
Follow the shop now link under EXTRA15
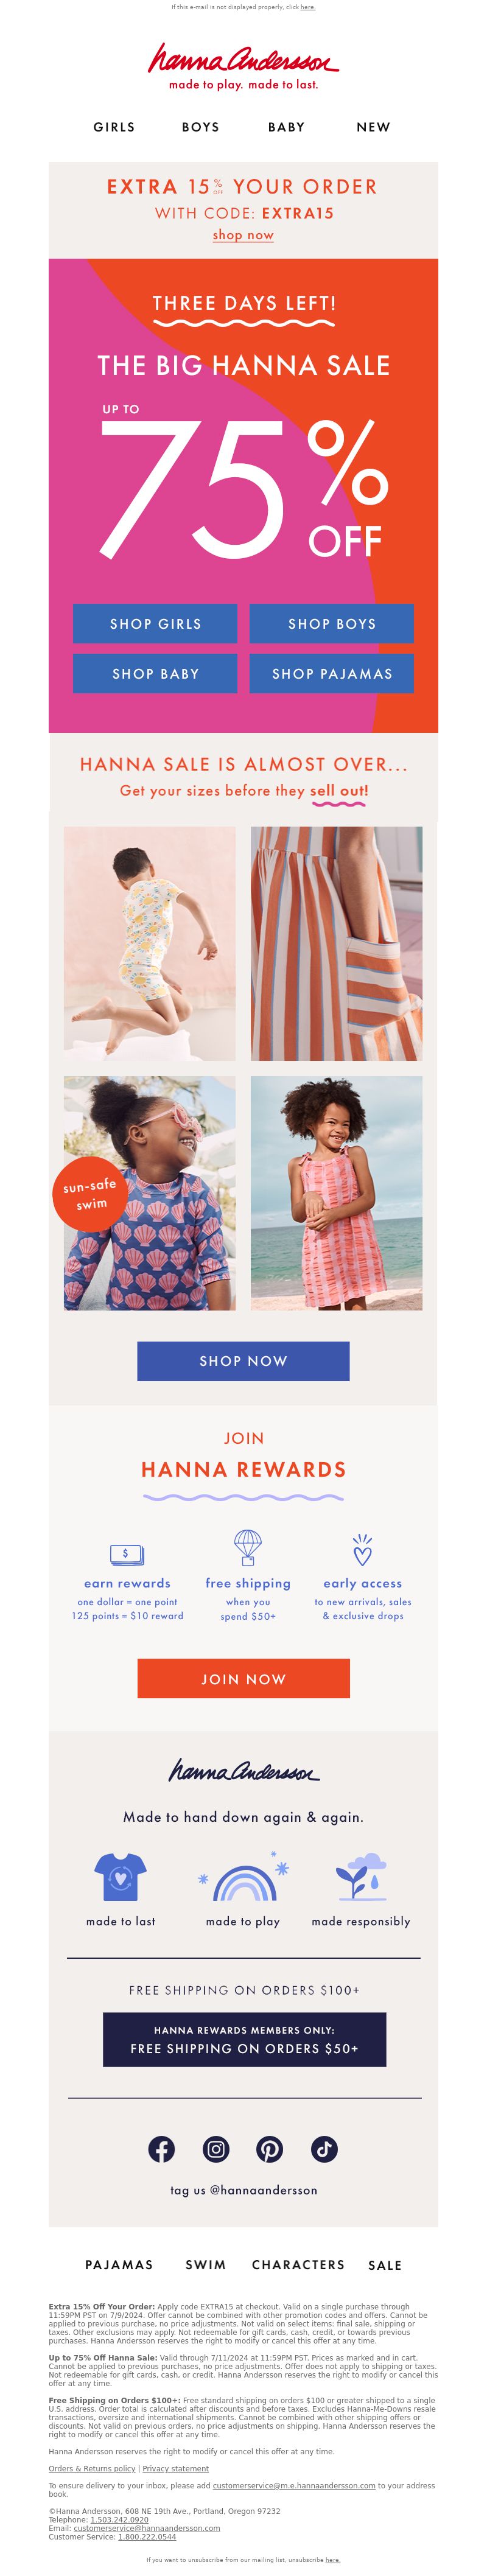pos(243,235)
